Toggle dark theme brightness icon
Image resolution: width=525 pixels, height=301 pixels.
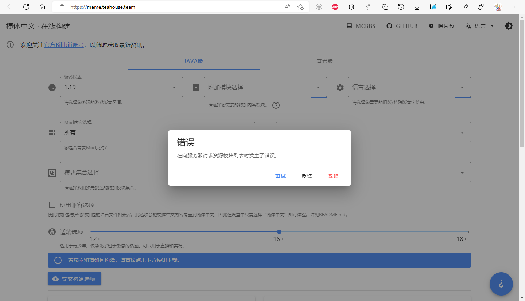(509, 26)
